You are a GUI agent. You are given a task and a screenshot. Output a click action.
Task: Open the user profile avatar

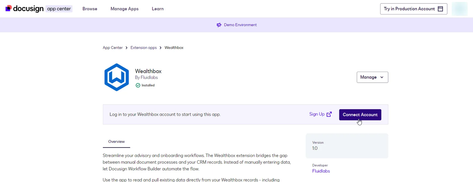click(x=459, y=9)
